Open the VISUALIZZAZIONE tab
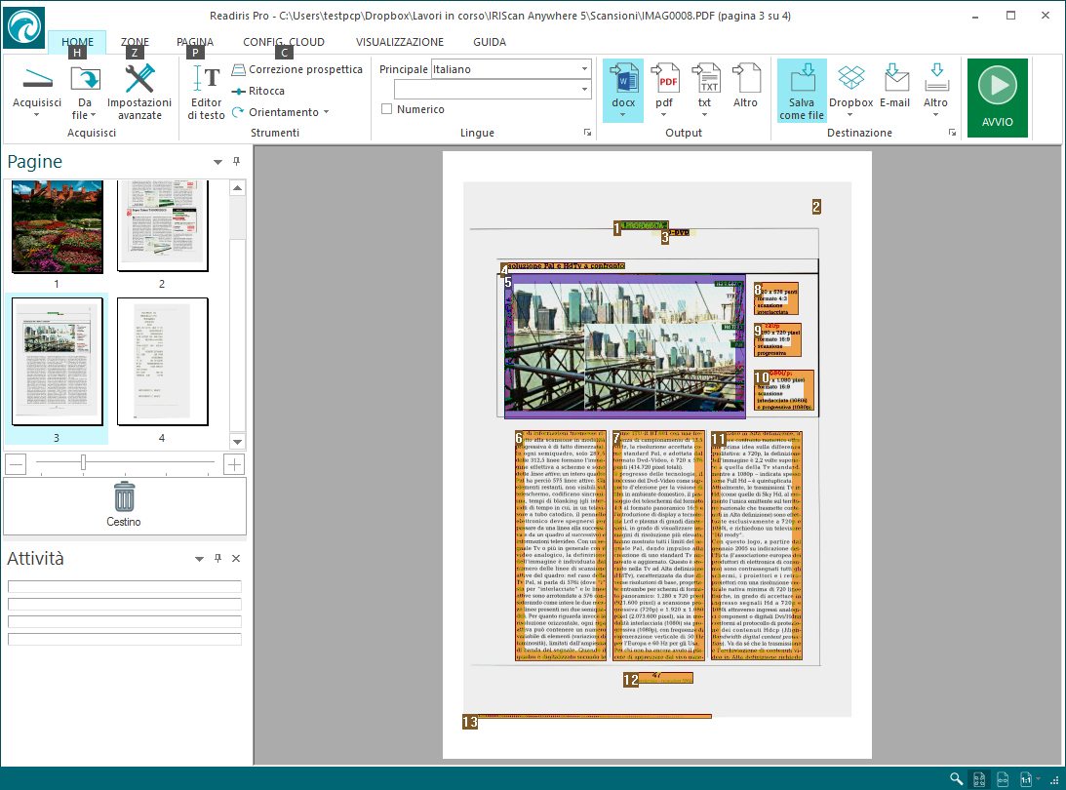 click(399, 42)
